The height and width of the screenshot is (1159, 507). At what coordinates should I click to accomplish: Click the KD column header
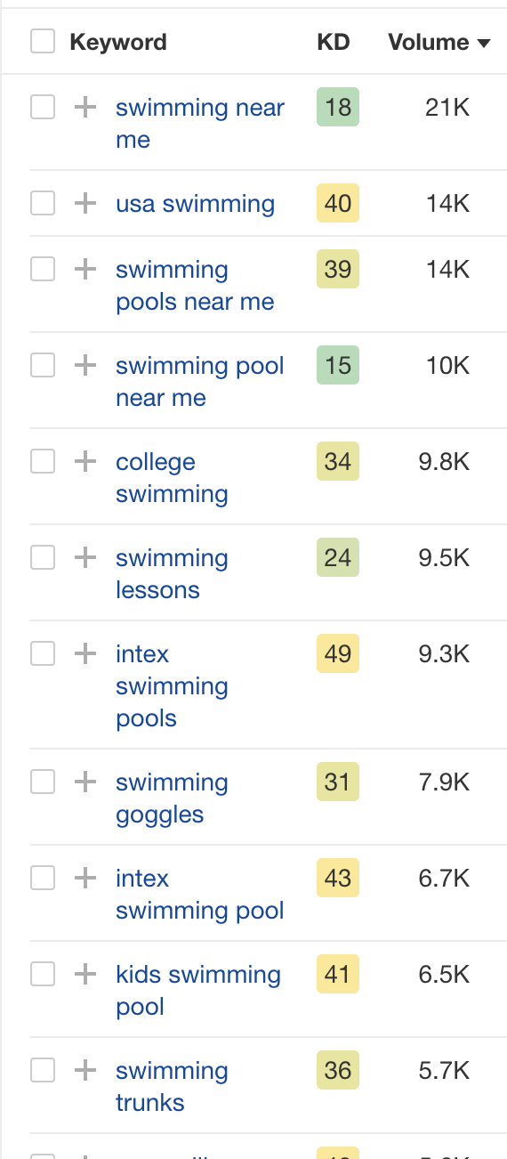click(334, 42)
